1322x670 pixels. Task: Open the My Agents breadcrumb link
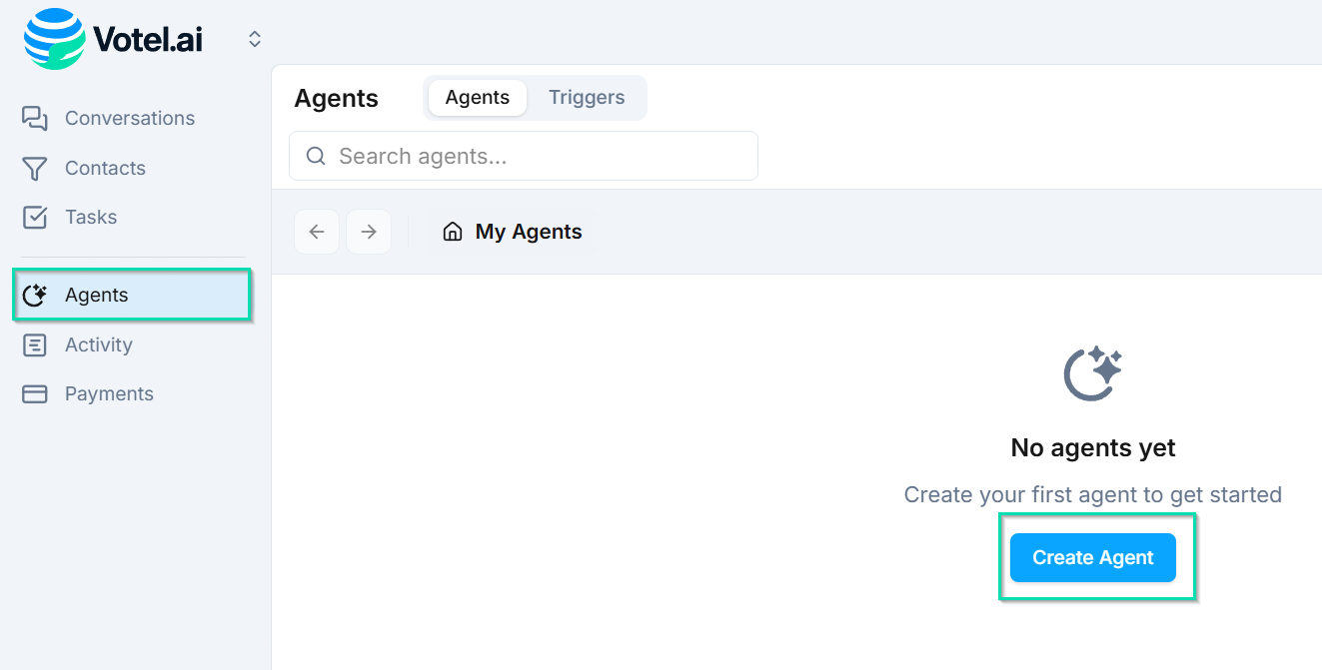tap(528, 231)
